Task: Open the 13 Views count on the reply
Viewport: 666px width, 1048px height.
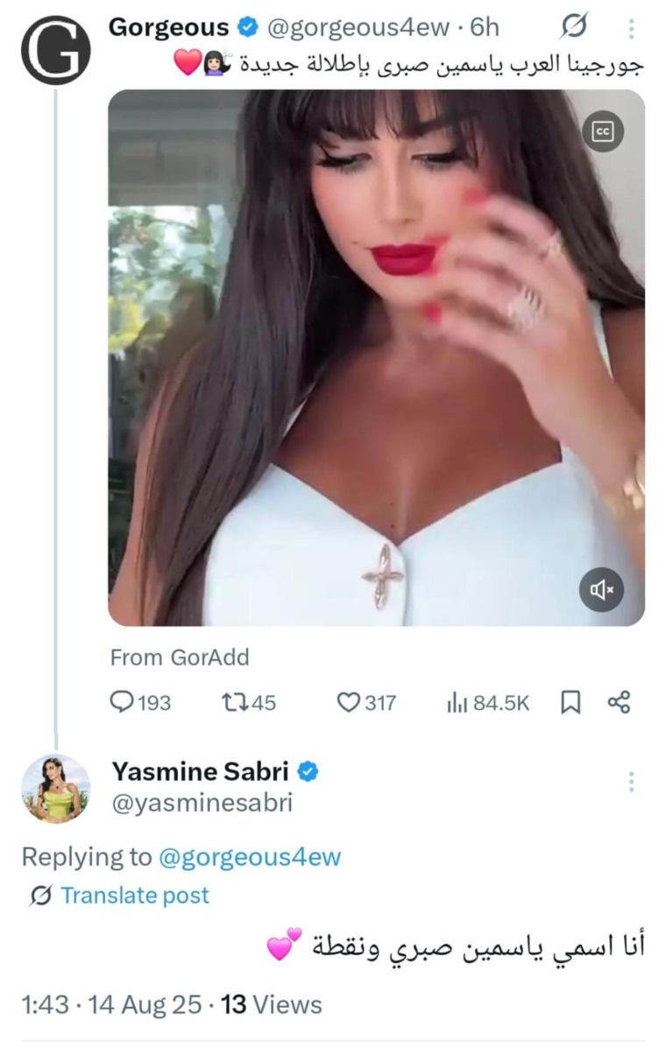Action: click(272, 1004)
